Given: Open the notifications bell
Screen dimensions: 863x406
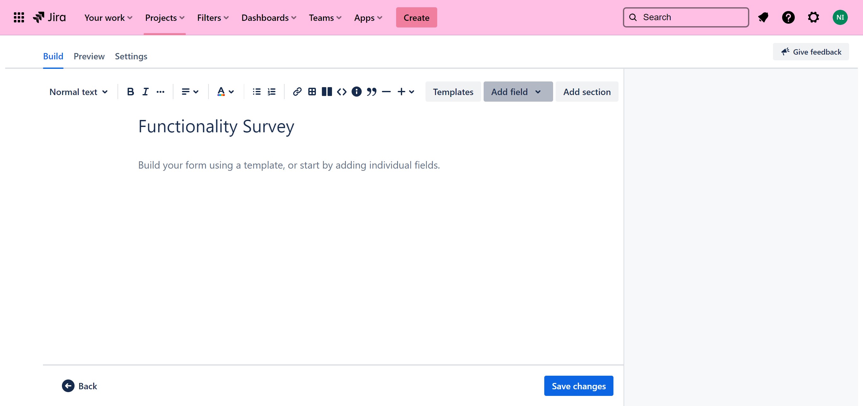Looking at the screenshot, I should [763, 17].
